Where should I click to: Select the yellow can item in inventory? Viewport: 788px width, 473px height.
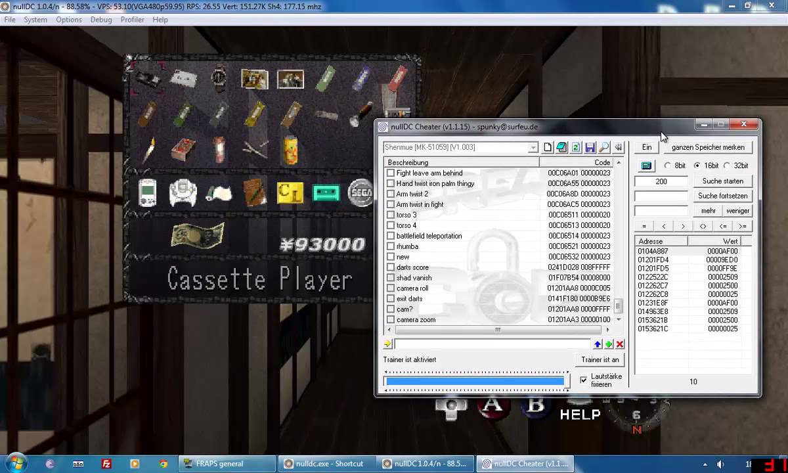pyautogui.click(x=290, y=149)
